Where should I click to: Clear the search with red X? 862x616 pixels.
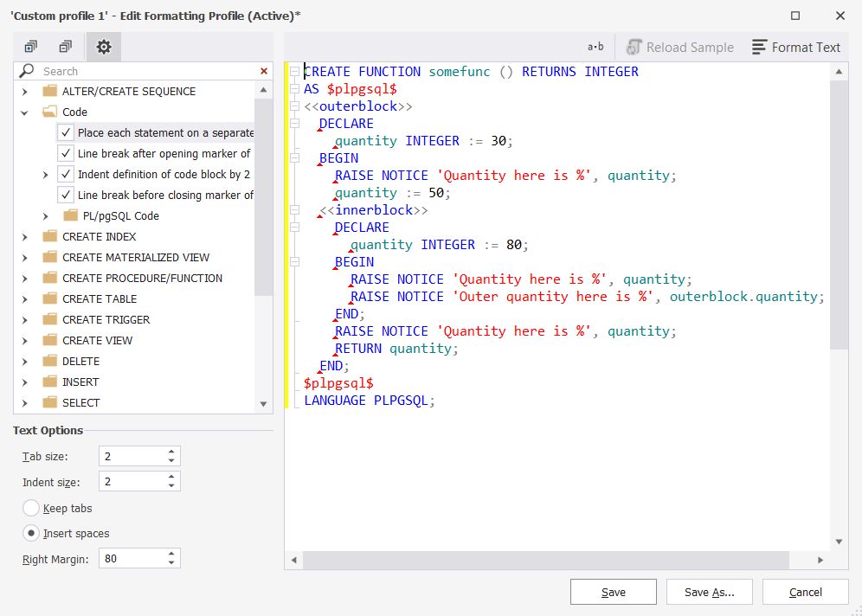click(264, 71)
